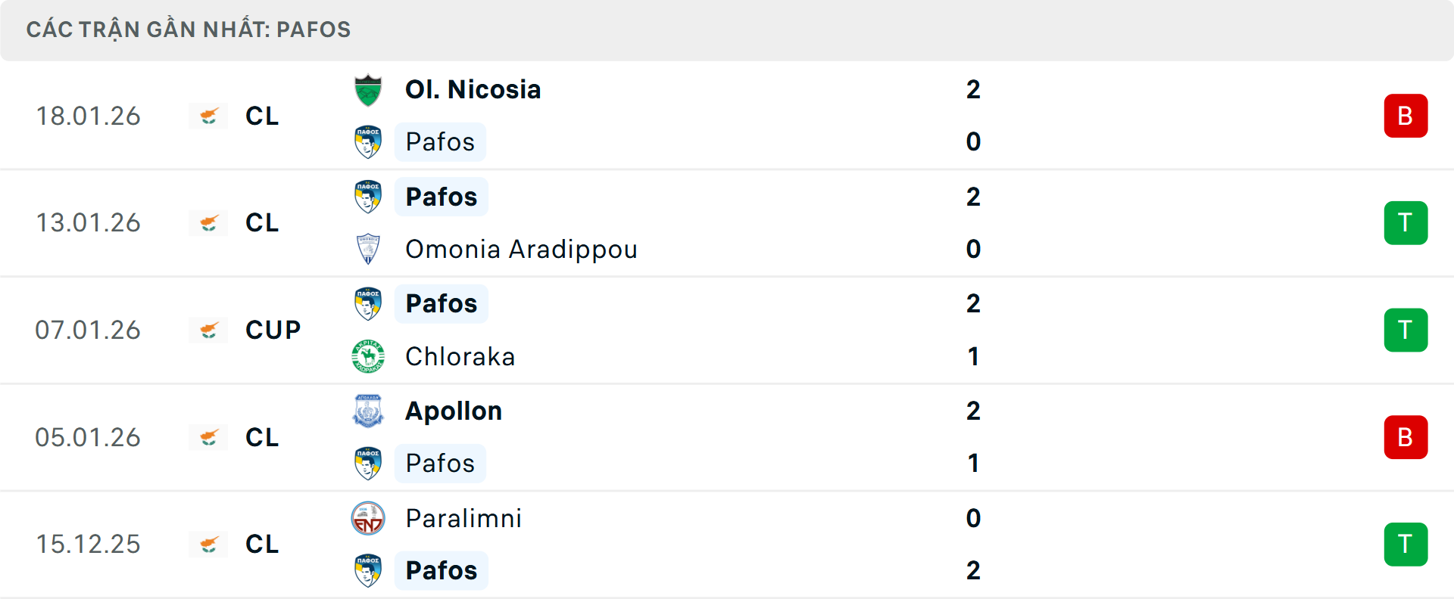This screenshot has width=1454, height=599.
Task: Click green T badge for the CUP match
Action: (x=1406, y=331)
